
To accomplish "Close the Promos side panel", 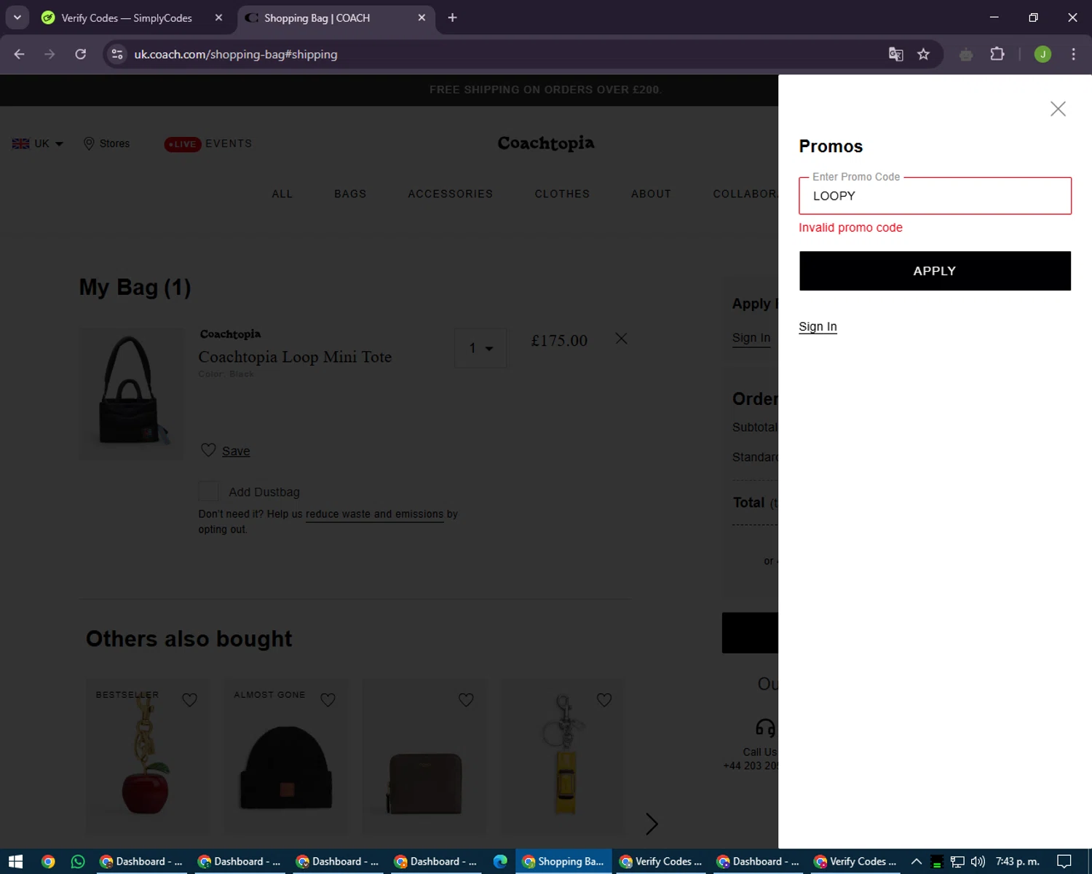I will (1058, 109).
